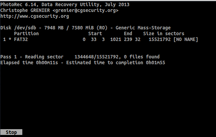The image size is (216, 137).
Task: Click the Pass 1 - Reading sector text
Action: coord(32,56)
